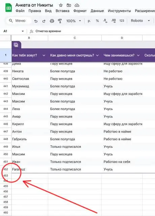Image resolution: width=155 pixels, height=216 pixels.
Task: Click the undo arrow in toolbar
Action: pyautogui.click(x=36, y=21)
